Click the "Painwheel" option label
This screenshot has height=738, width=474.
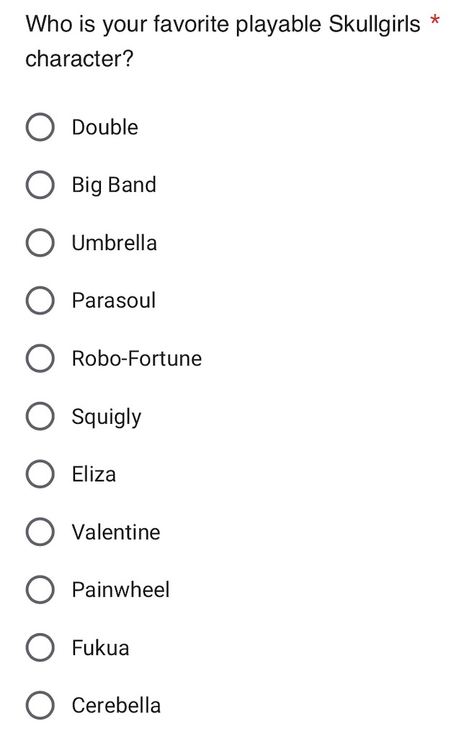(120, 590)
